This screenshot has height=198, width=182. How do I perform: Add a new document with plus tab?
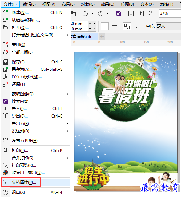tap(102, 37)
